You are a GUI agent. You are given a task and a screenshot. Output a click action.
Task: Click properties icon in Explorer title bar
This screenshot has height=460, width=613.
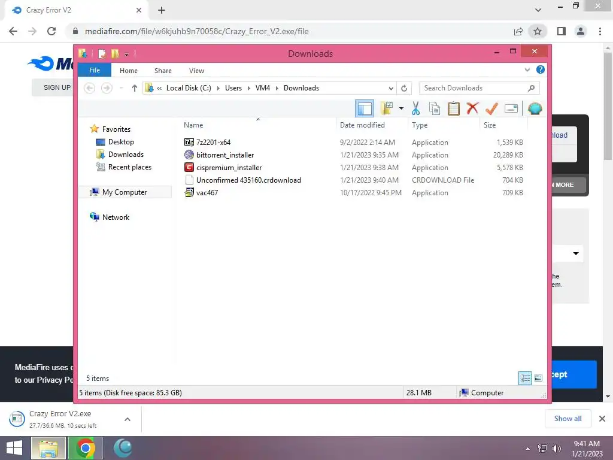102,53
